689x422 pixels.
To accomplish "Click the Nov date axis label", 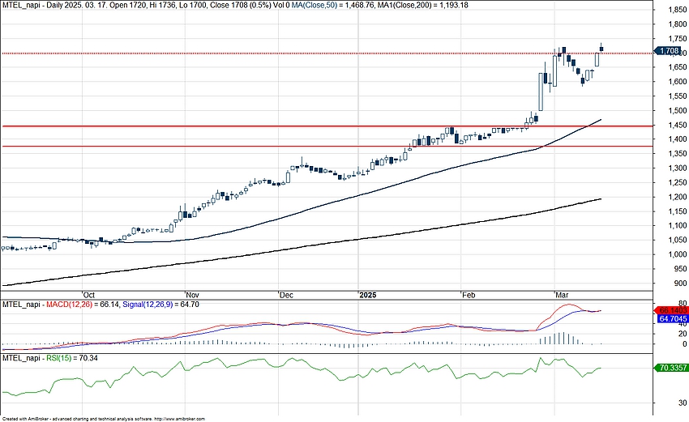I will pyautogui.click(x=192, y=295).
